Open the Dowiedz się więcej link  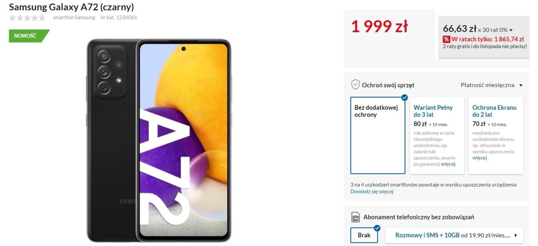[x=372, y=191]
